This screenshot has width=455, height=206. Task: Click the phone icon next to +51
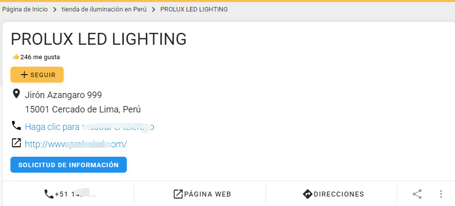[x=49, y=194]
